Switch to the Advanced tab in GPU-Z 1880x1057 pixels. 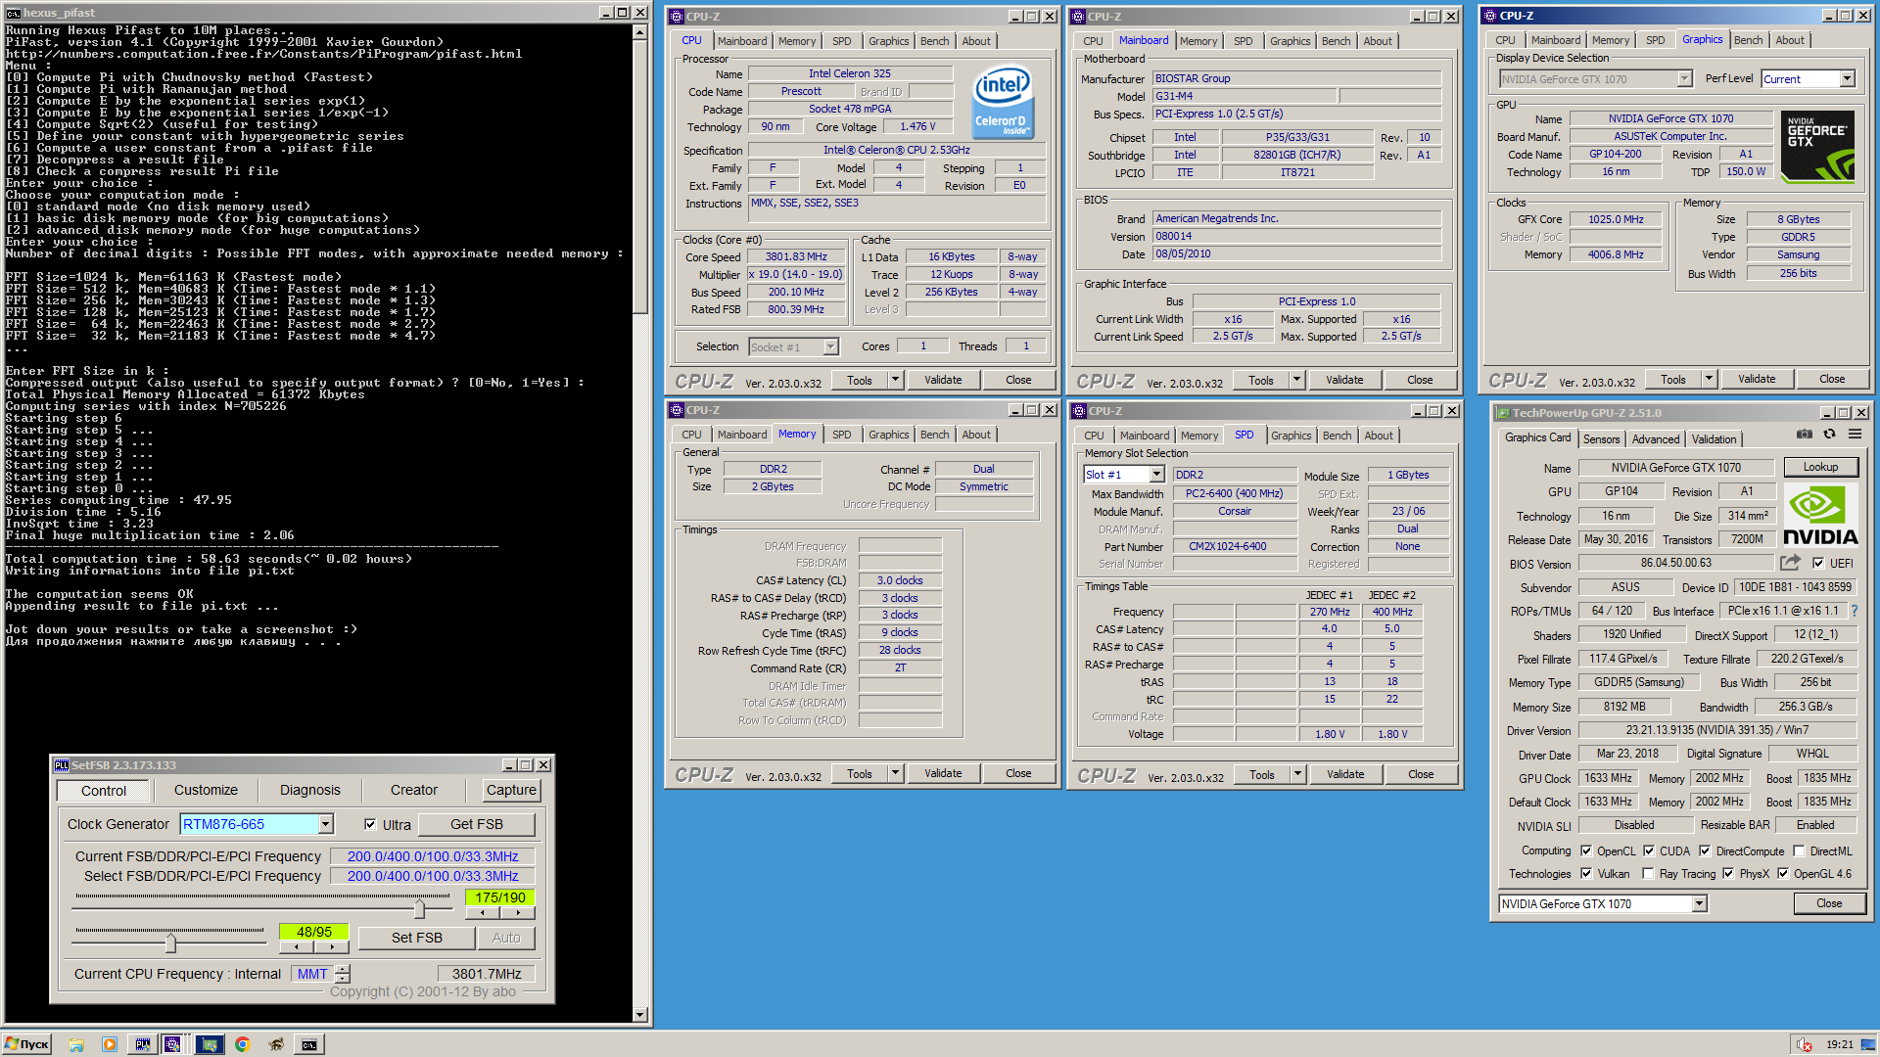pyautogui.click(x=1656, y=439)
